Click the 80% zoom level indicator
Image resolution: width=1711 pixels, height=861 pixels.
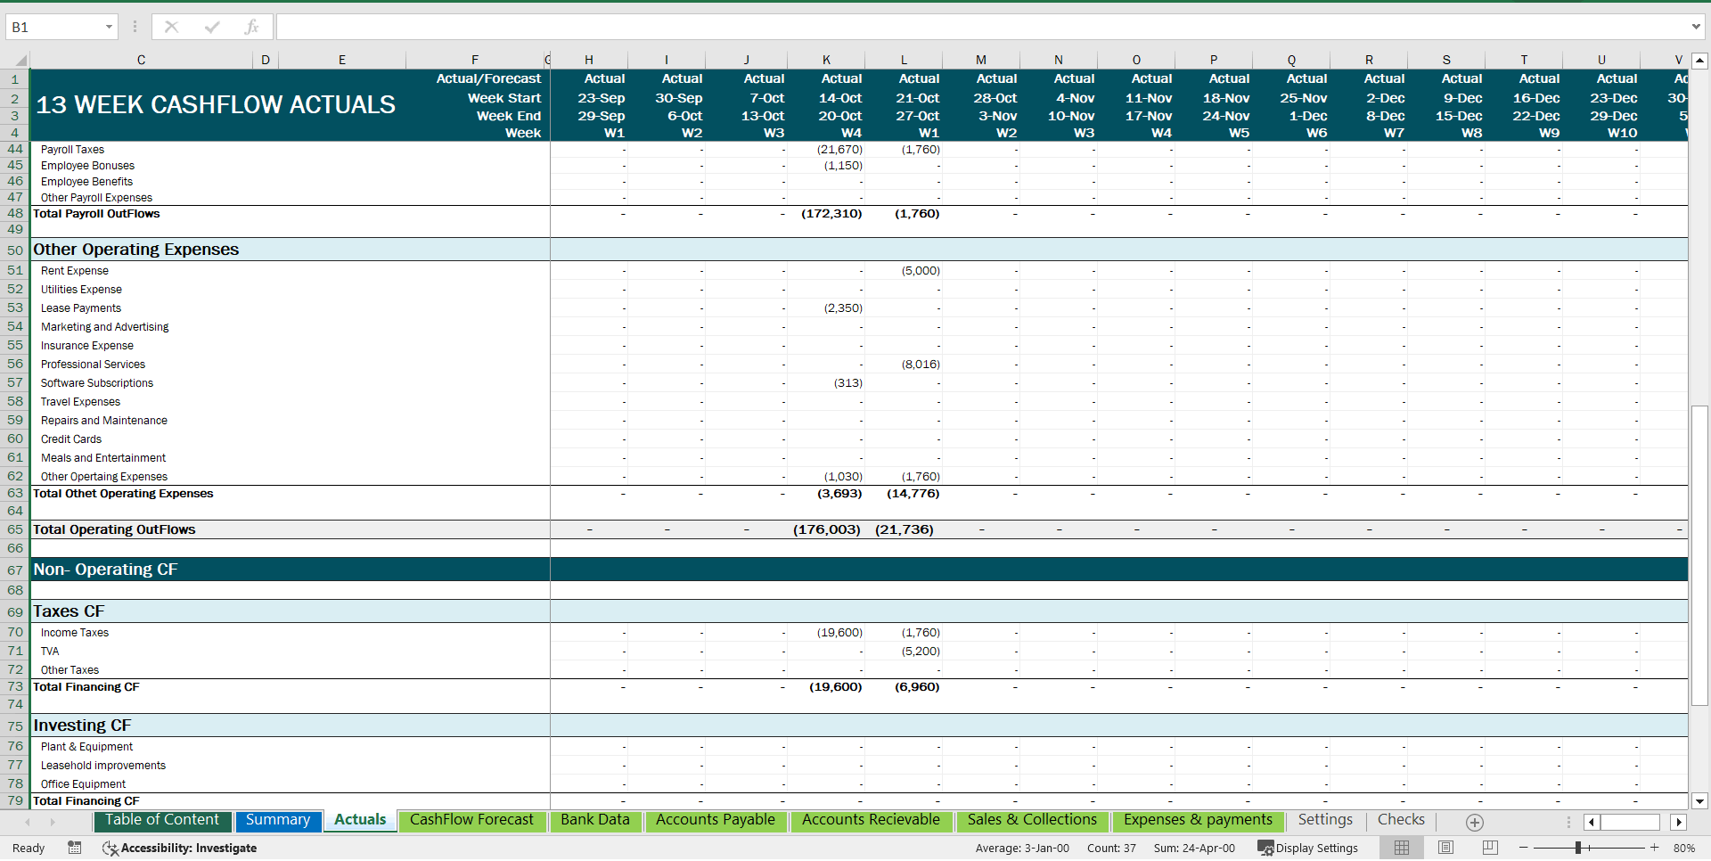[1684, 848]
